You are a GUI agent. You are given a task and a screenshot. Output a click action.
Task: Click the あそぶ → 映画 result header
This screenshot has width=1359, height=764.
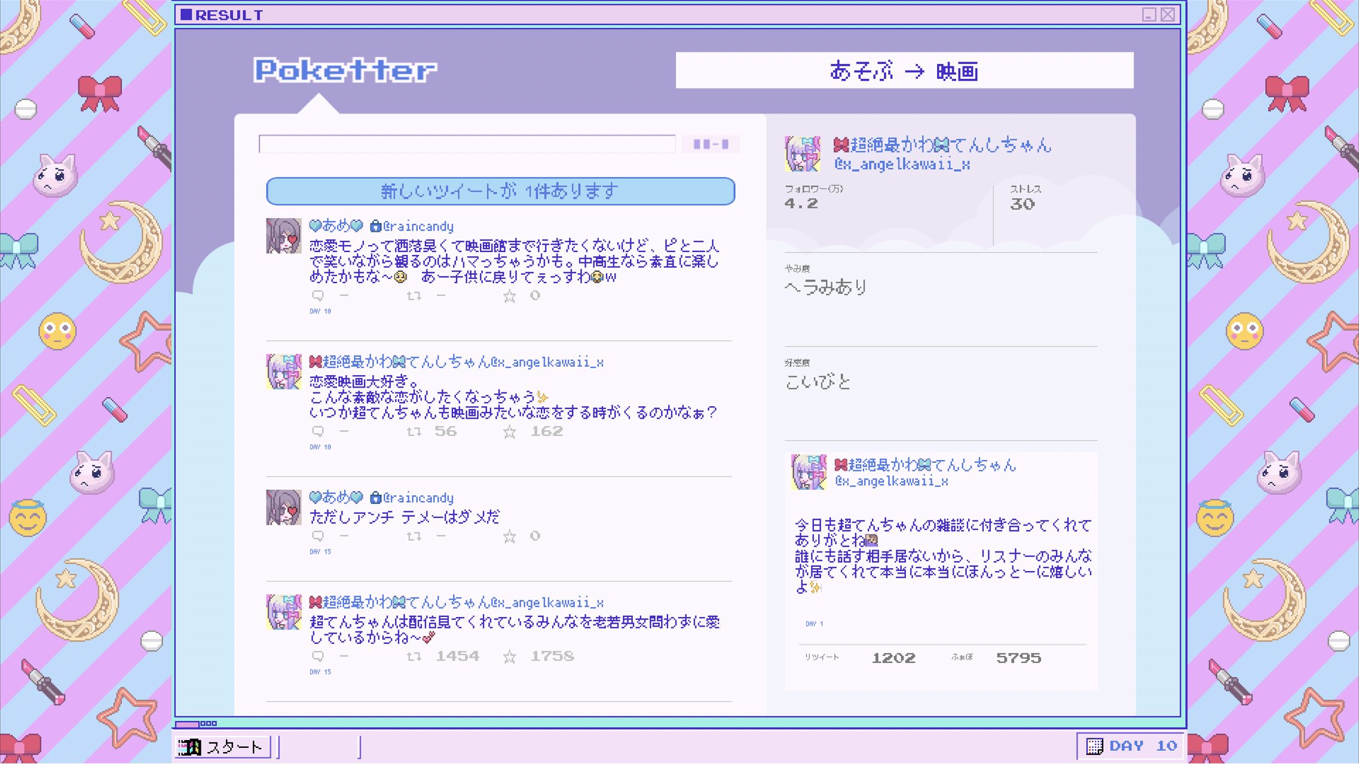pos(904,70)
